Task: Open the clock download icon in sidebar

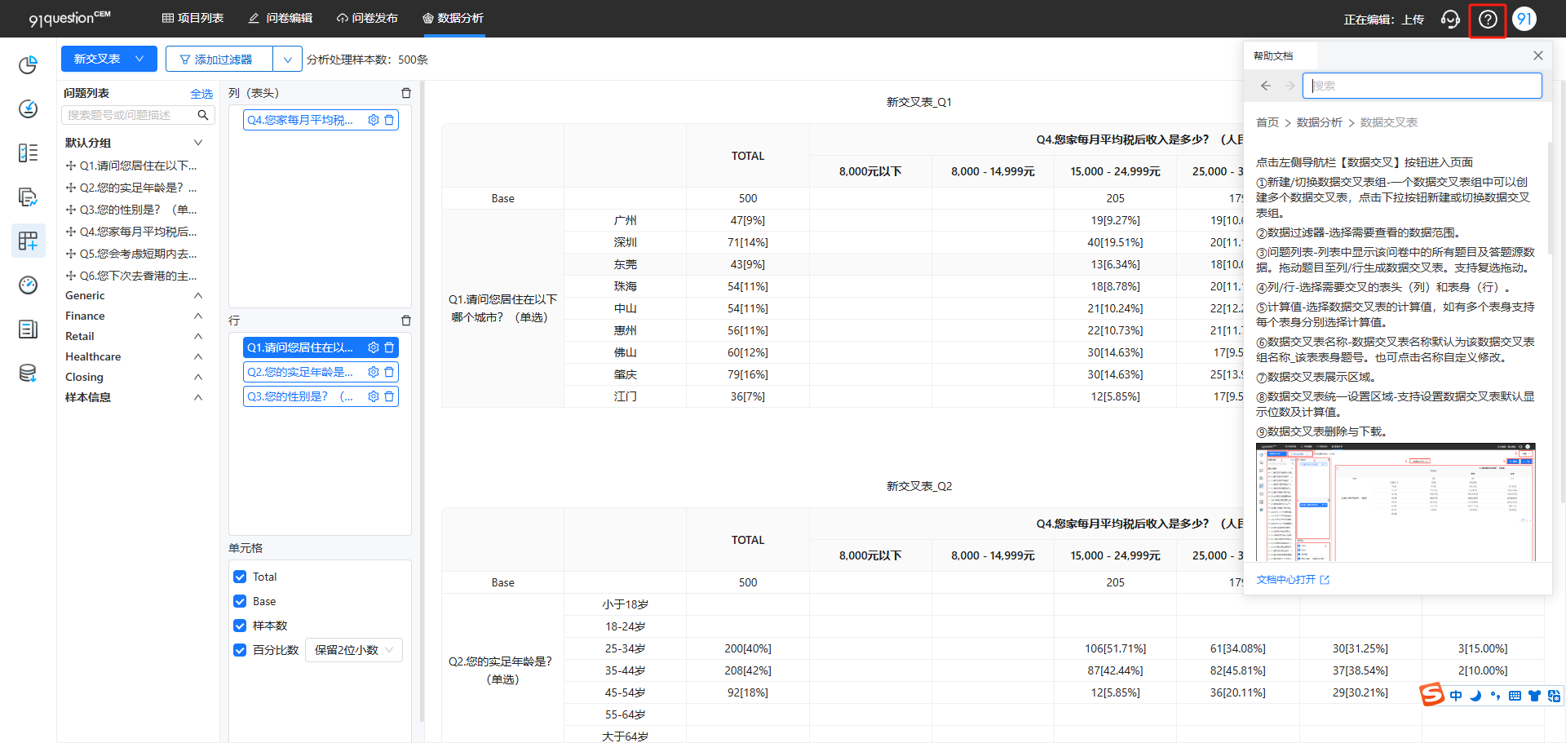Action: pyautogui.click(x=28, y=108)
